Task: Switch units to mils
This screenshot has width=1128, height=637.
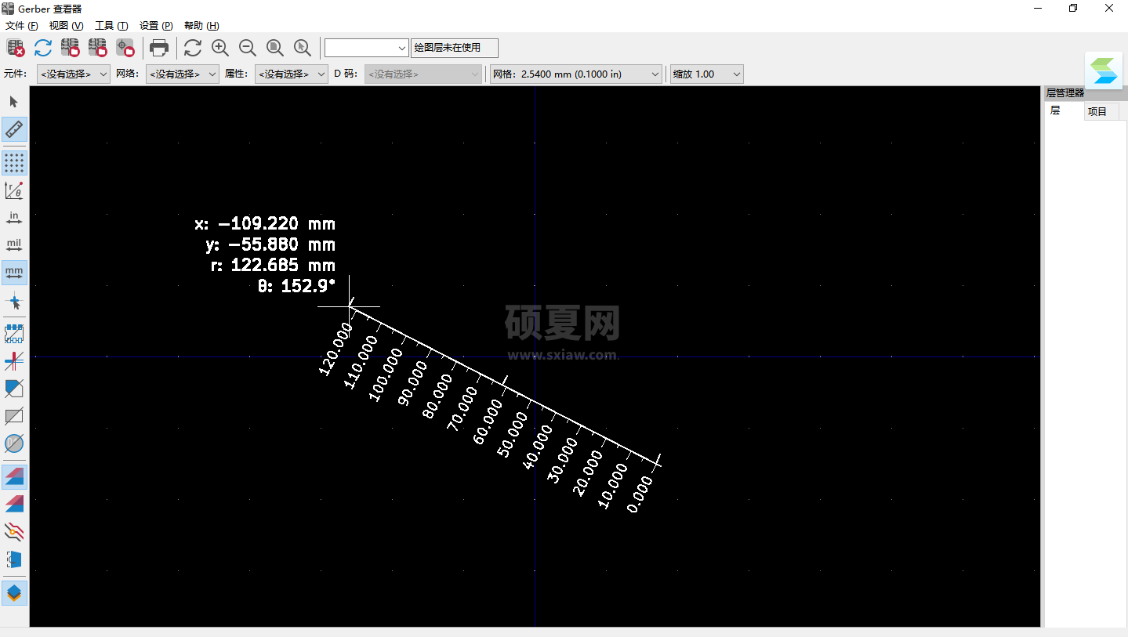Action: [x=14, y=245]
